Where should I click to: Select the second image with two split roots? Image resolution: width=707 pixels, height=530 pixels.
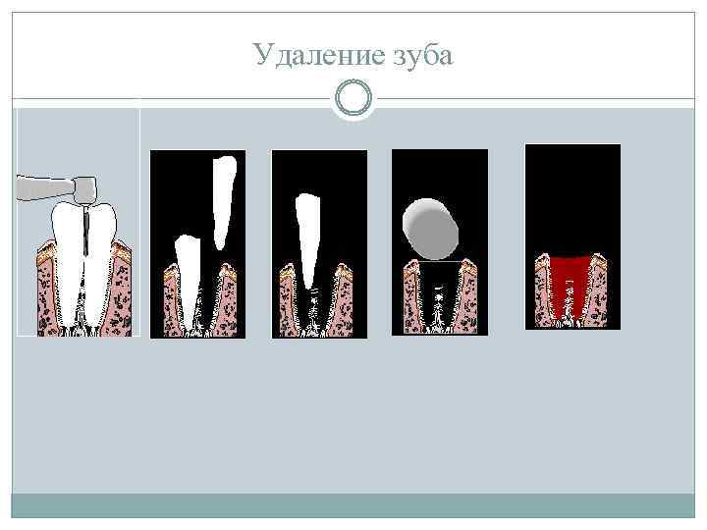point(198,244)
